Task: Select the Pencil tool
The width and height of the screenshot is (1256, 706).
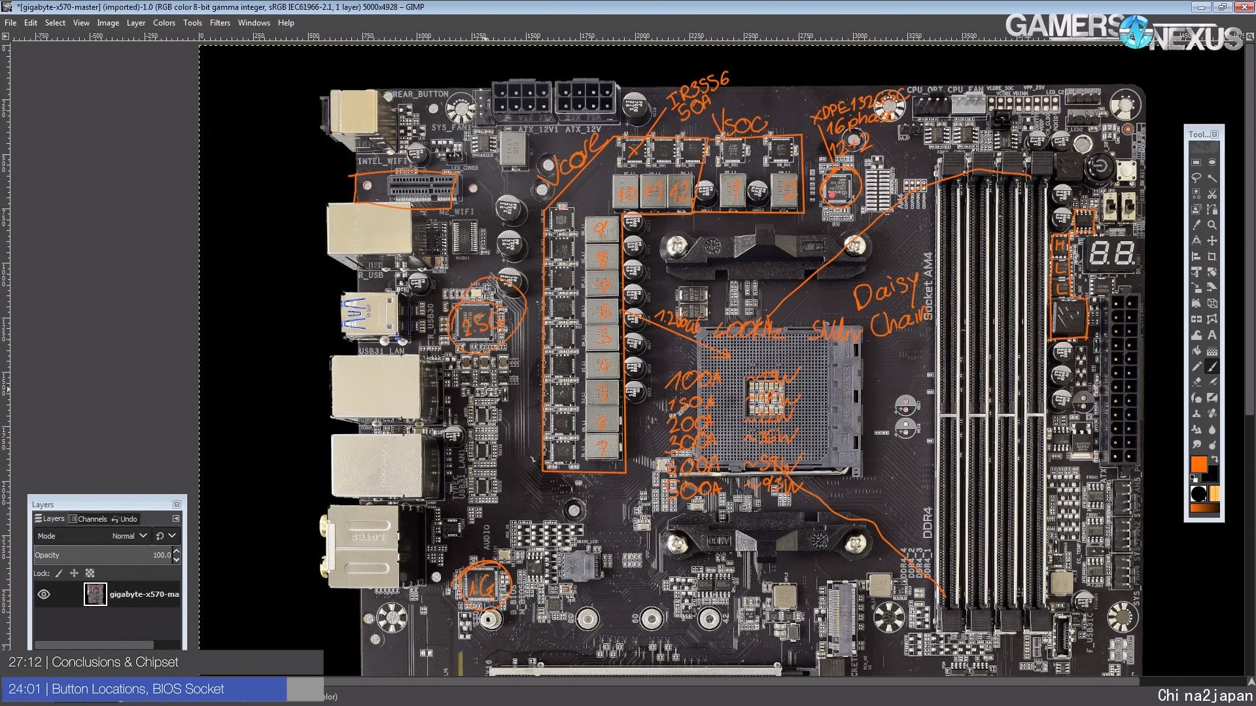Action: [x=1196, y=366]
